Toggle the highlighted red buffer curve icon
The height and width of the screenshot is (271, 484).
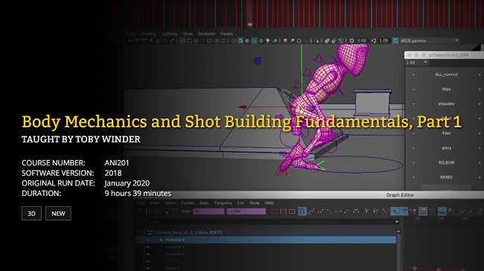click(x=423, y=211)
